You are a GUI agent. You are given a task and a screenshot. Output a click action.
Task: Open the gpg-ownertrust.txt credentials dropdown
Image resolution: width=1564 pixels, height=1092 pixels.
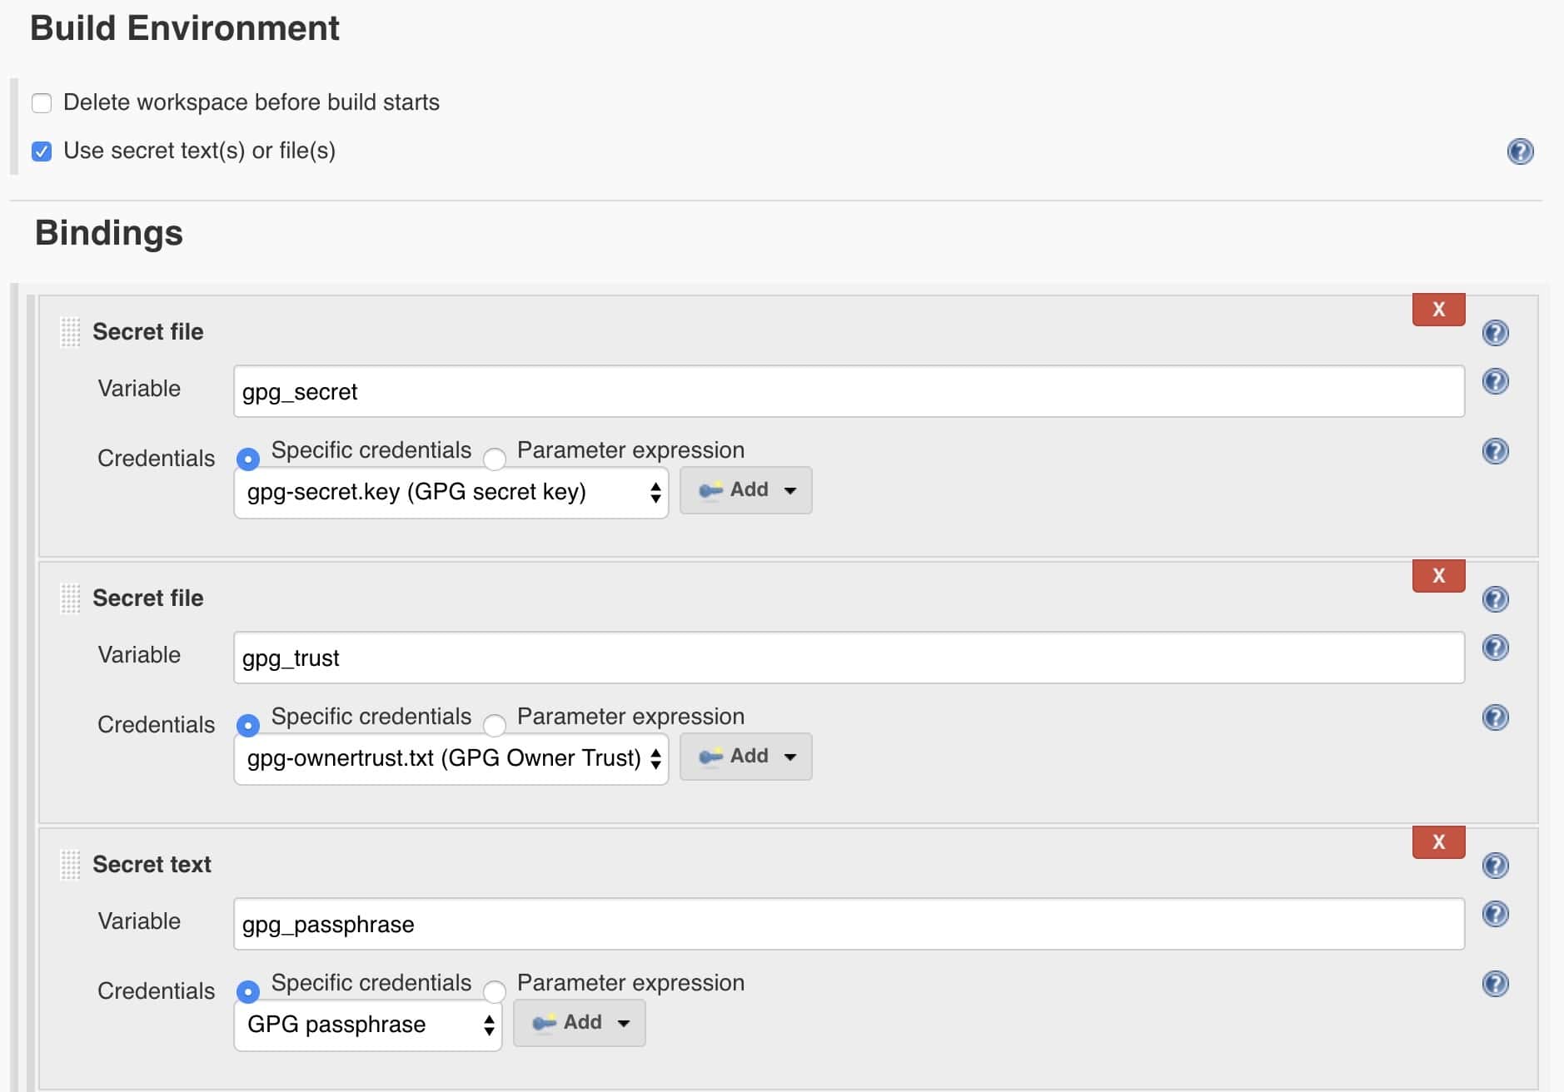pyautogui.click(x=450, y=758)
